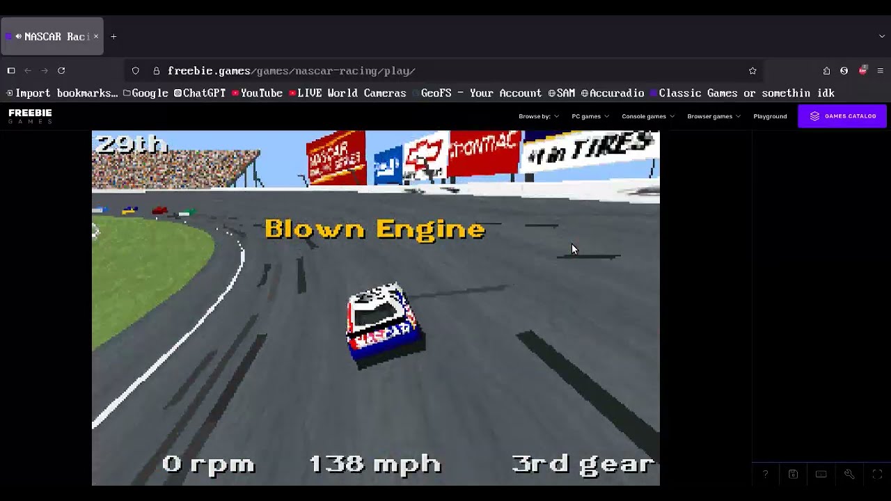Go forward to the next page

coord(45,71)
